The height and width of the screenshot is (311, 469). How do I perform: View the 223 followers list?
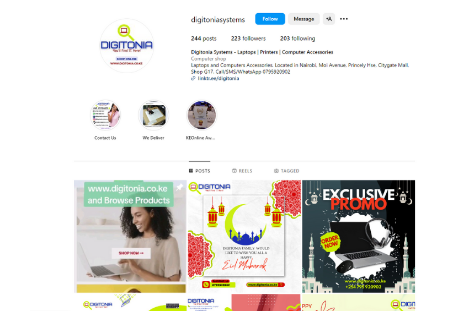coord(248,39)
